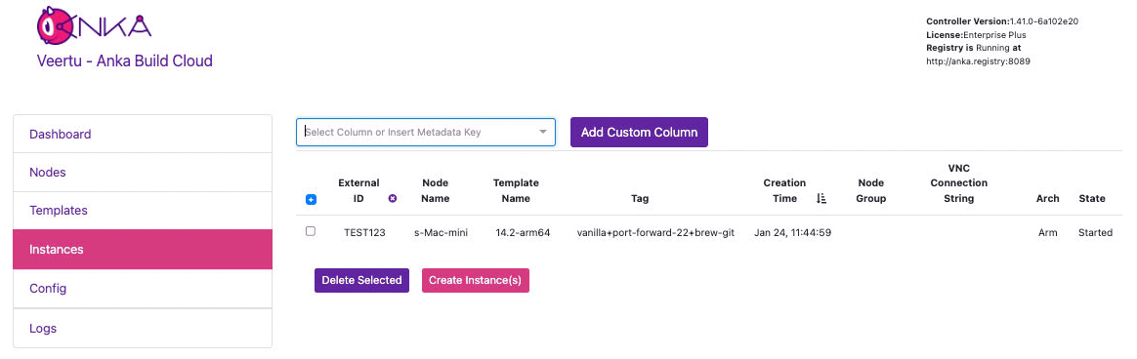The height and width of the screenshot is (359, 1137).
Task: Open the Dashboard section
Action: (143, 134)
